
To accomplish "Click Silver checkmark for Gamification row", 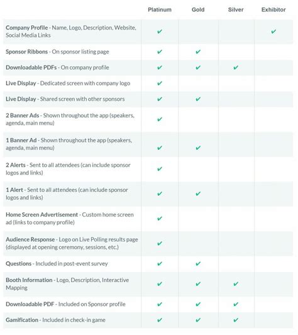I will coord(236,320).
